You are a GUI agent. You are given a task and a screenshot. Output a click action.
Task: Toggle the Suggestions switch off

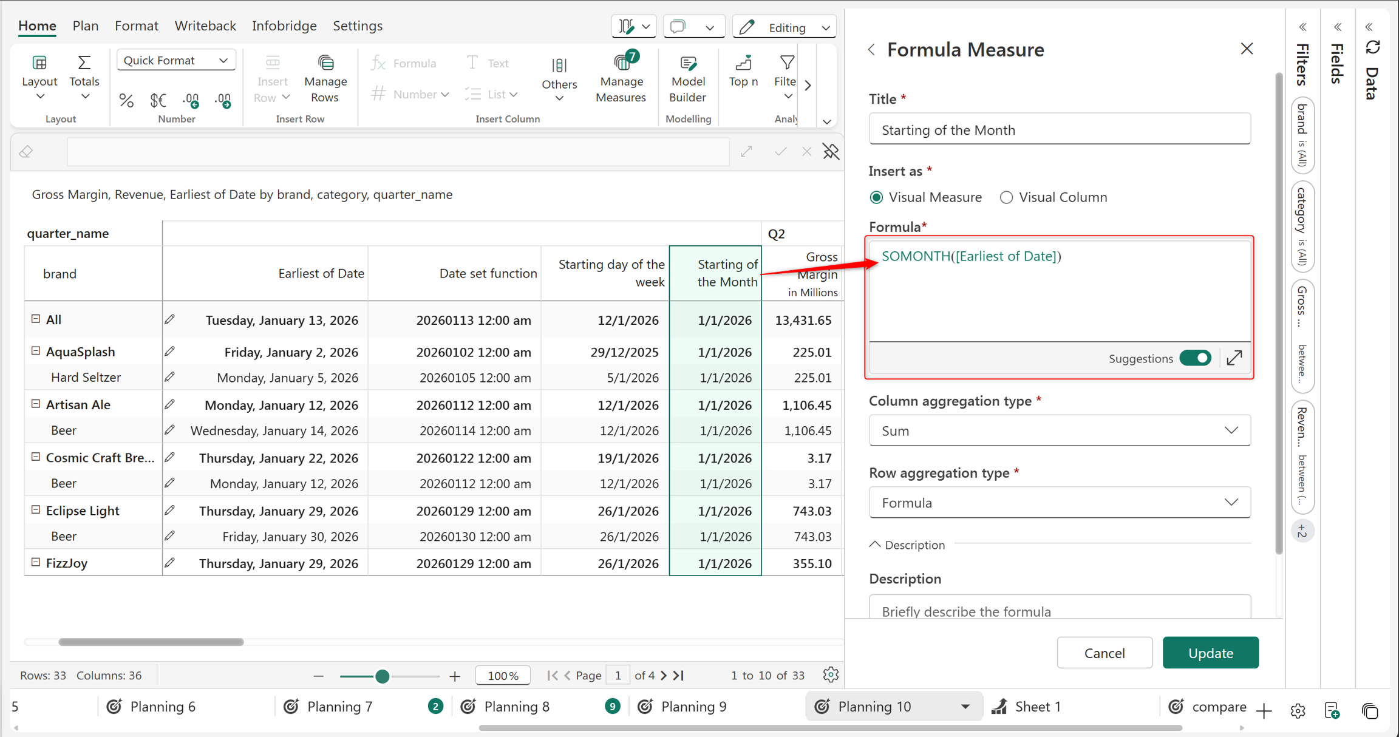[x=1196, y=358]
